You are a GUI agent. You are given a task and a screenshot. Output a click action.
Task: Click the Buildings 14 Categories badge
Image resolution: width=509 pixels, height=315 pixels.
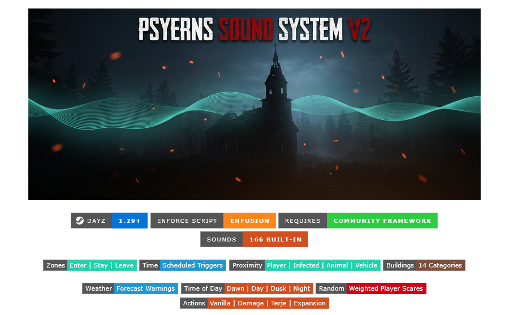pos(424,265)
